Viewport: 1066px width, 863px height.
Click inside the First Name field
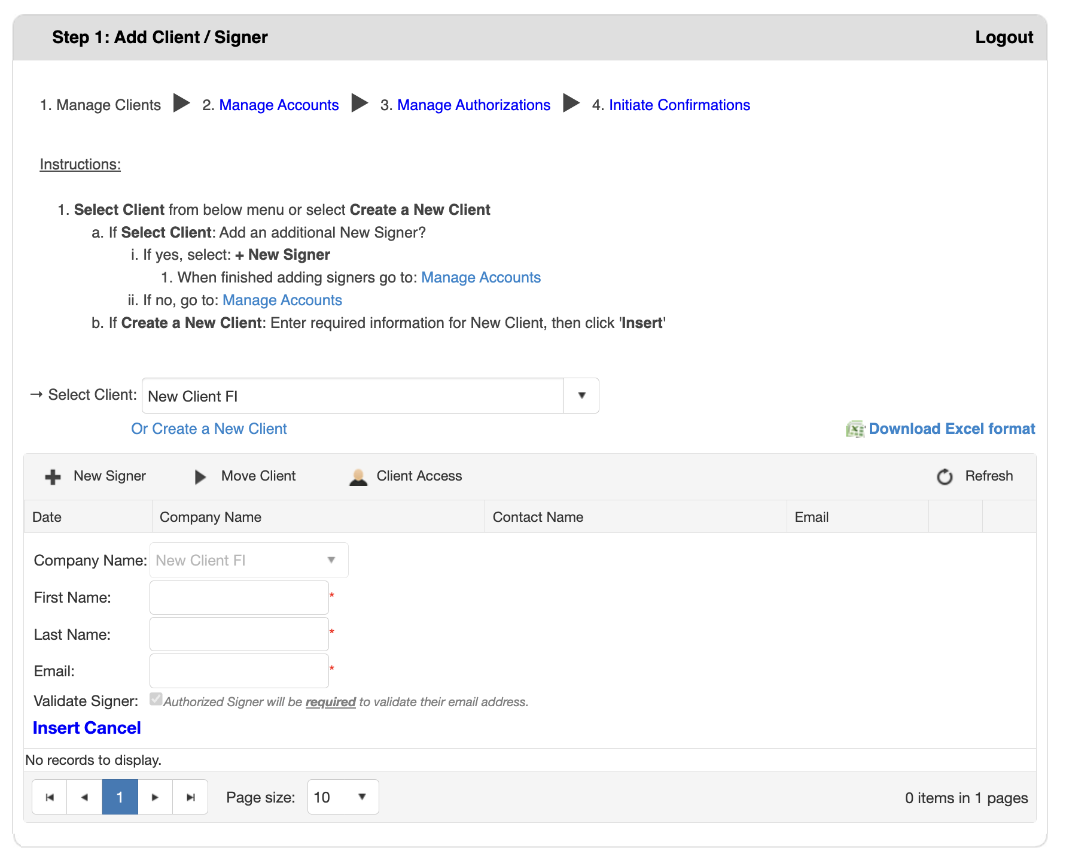pos(238,597)
